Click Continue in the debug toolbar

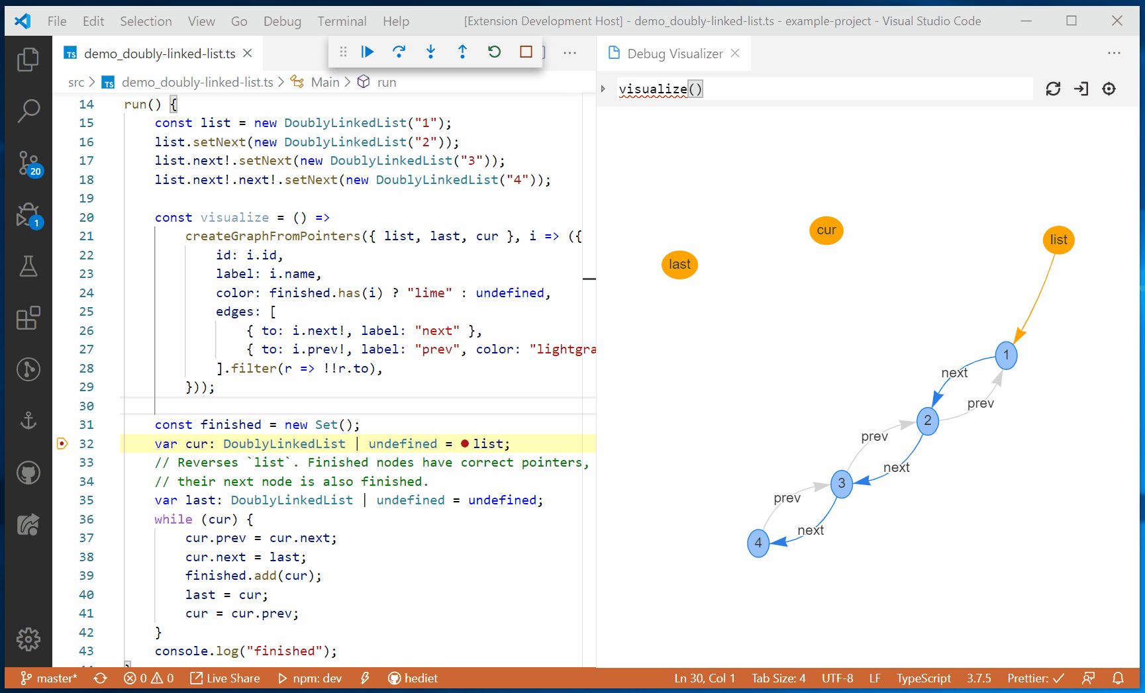tap(368, 52)
